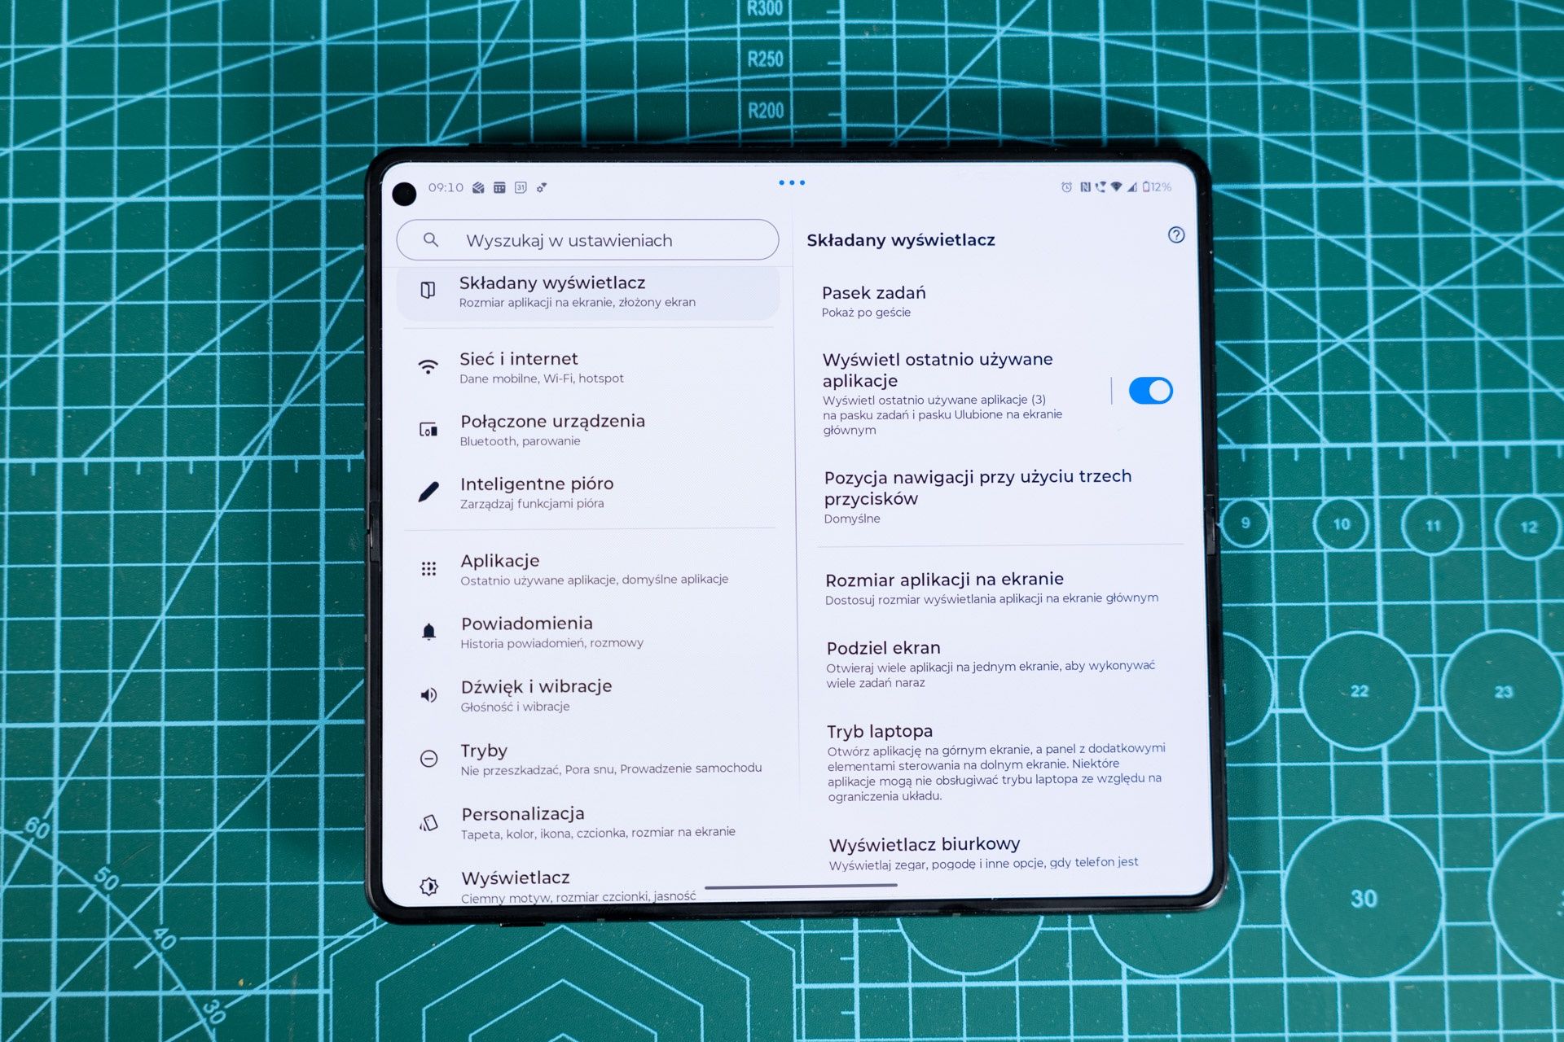
Task: Select Połączone urządzenia in the list
Action: pyautogui.click(x=588, y=430)
